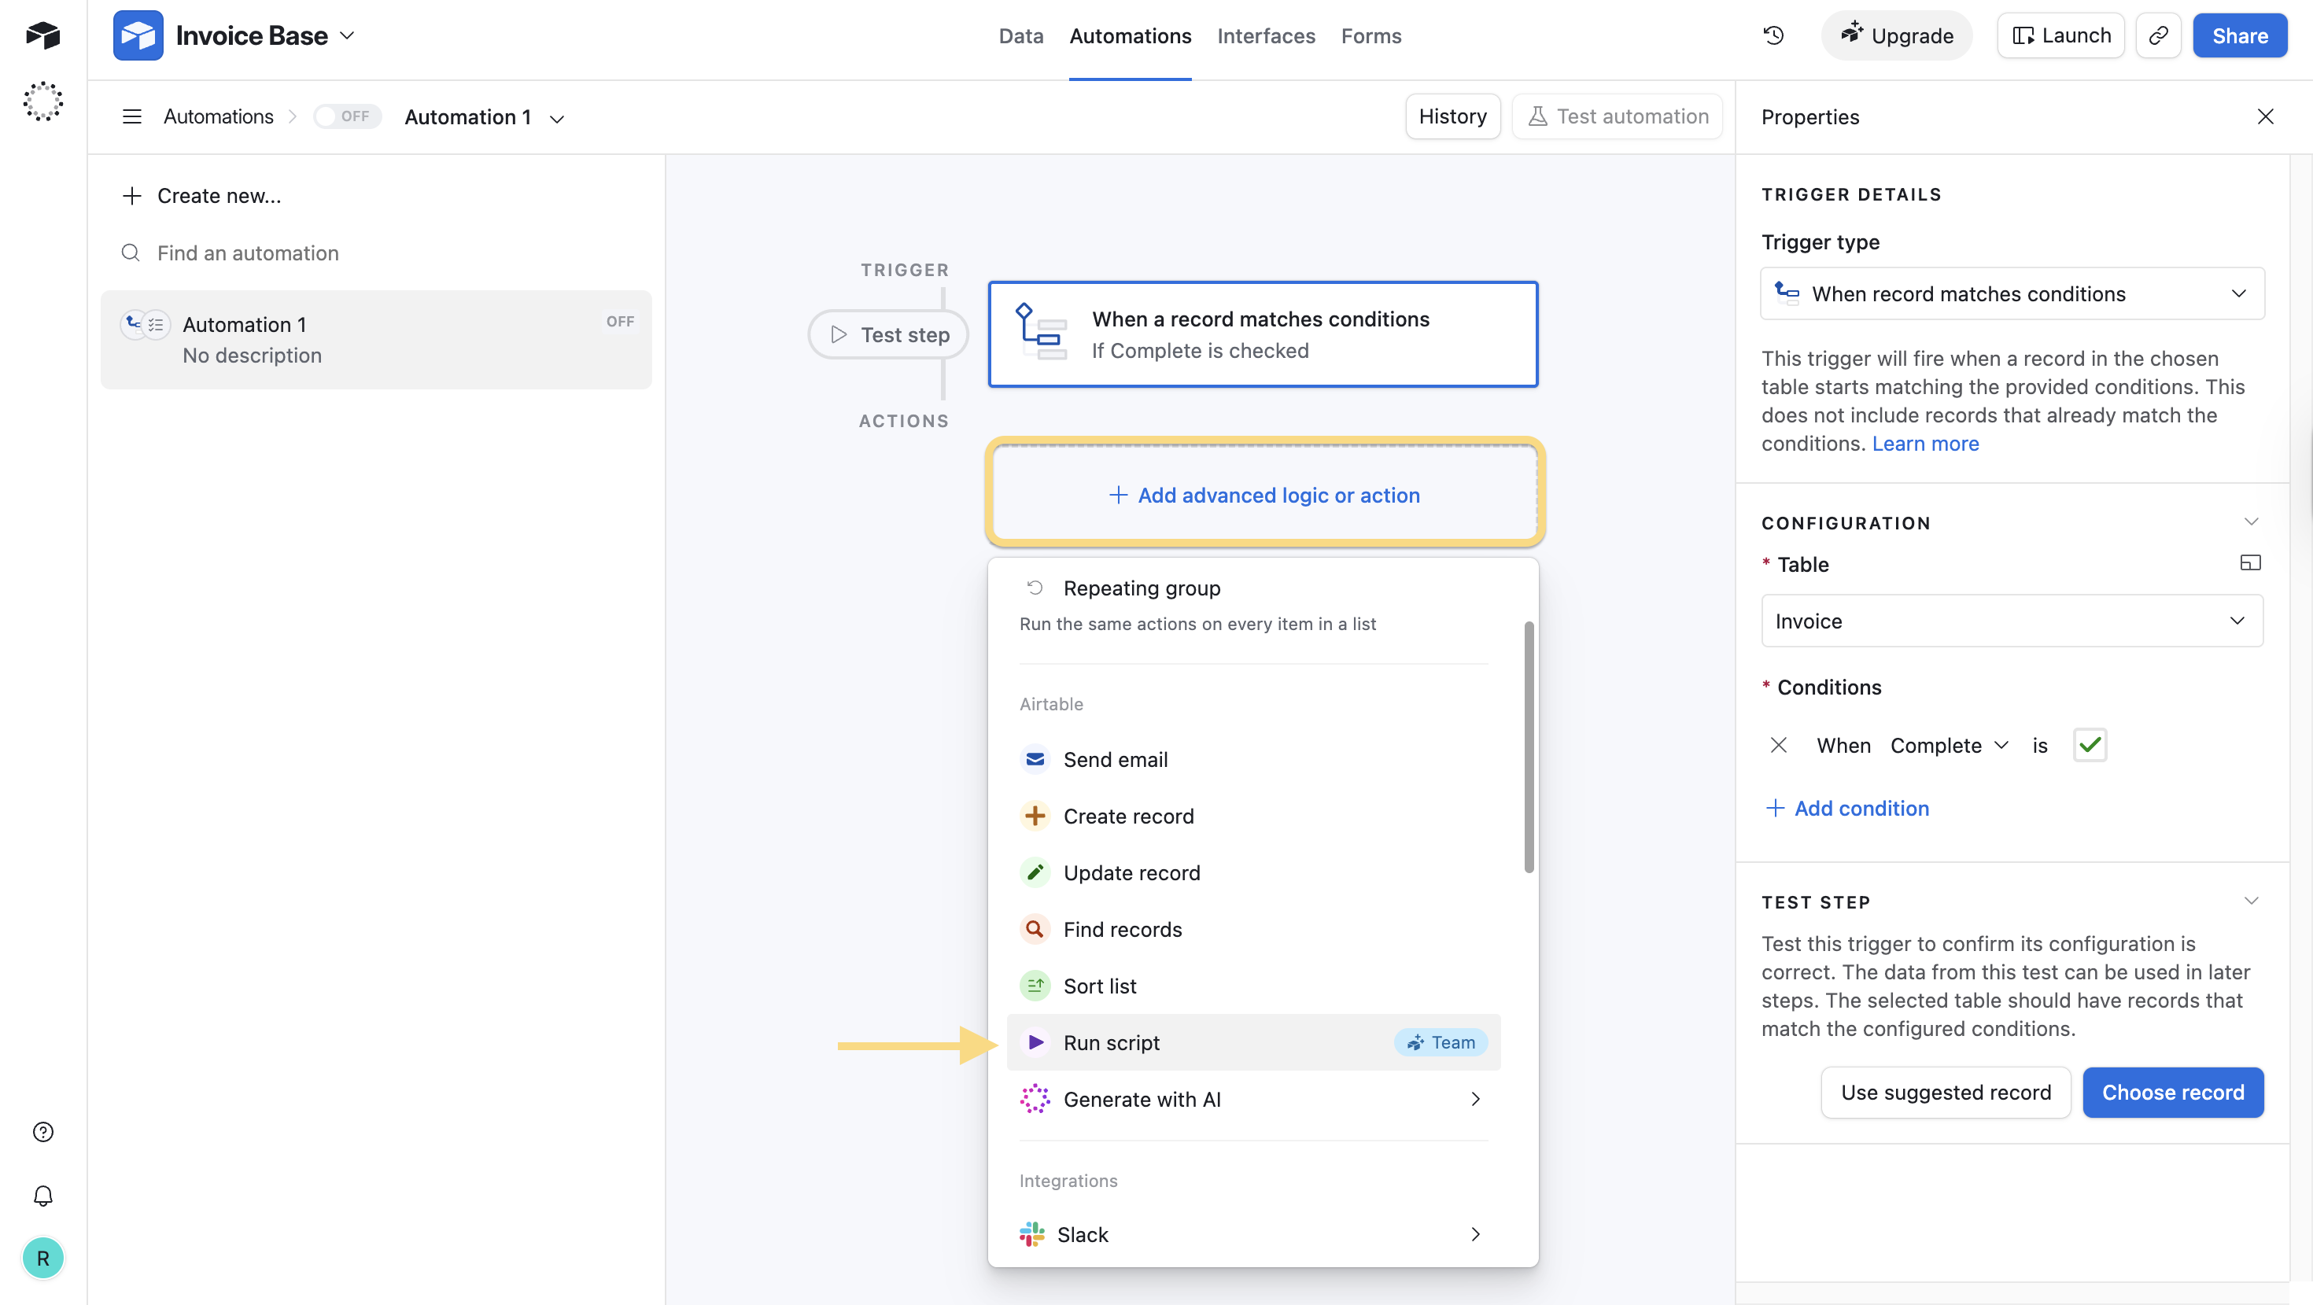The height and width of the screenshot is (1305, 2313).
Task: Click the Airtable home logo icon
Action: coord(43,36)
